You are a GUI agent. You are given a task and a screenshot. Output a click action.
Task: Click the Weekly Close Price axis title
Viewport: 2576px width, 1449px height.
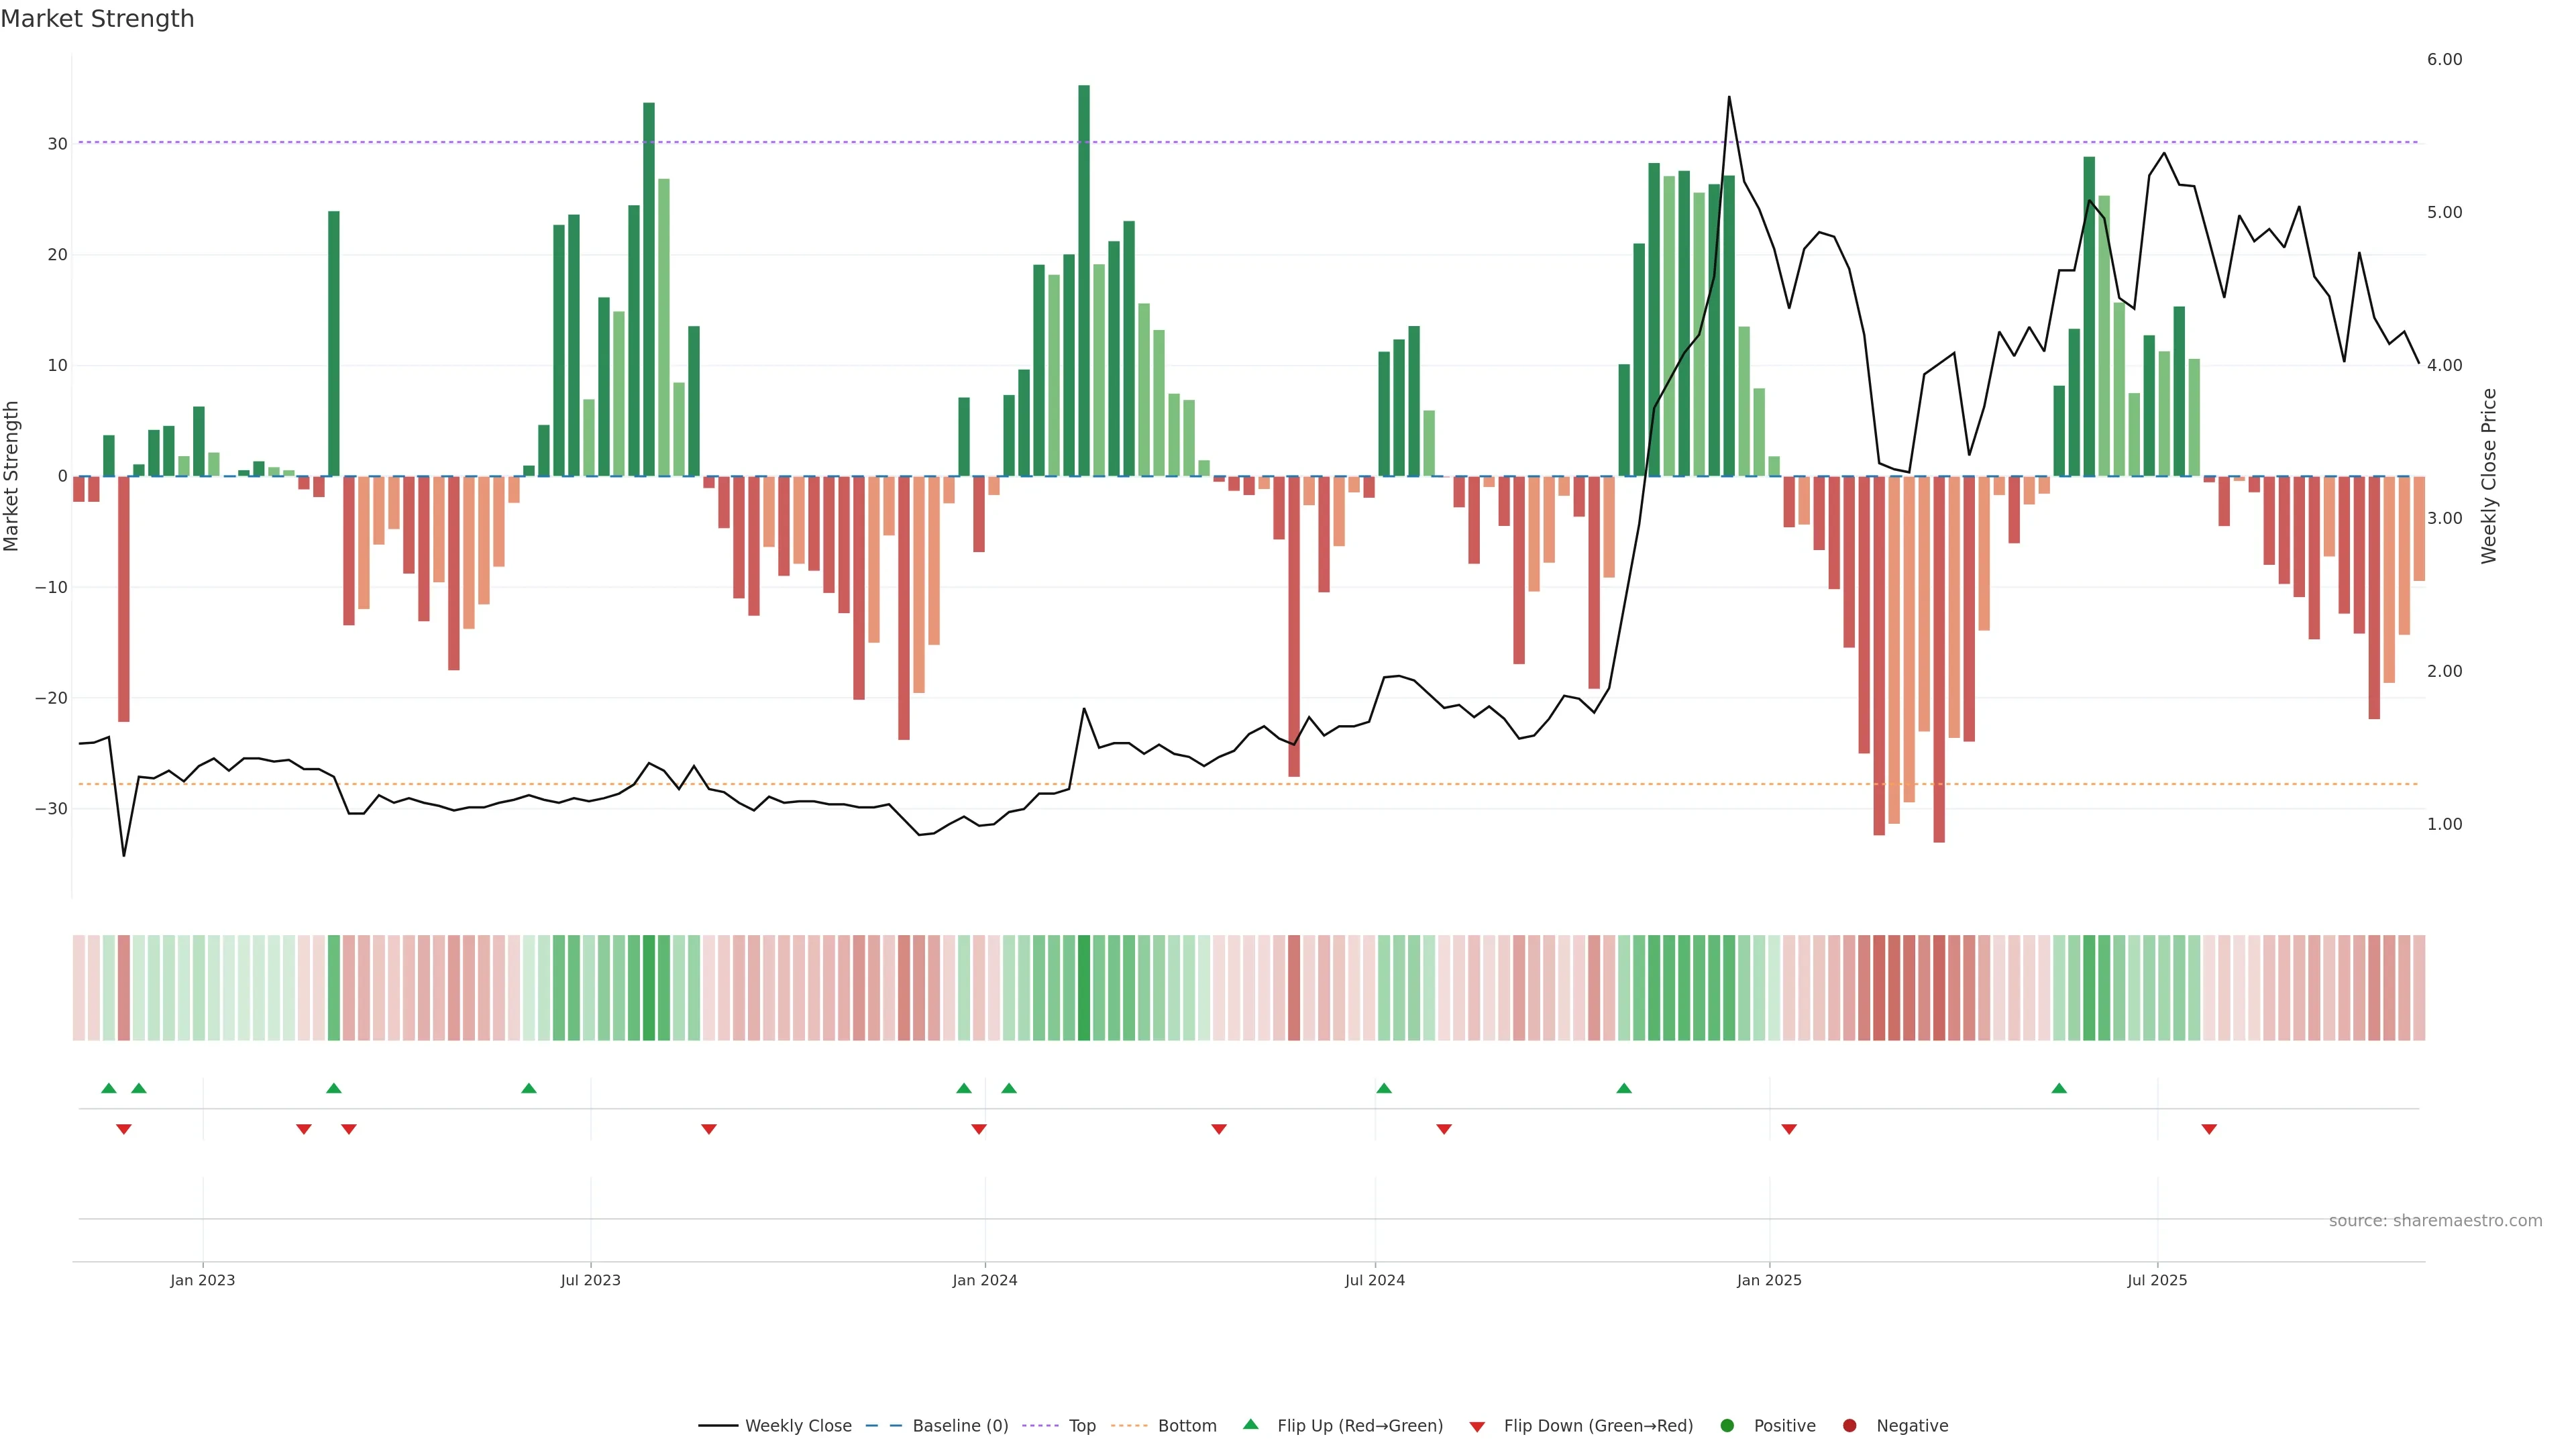click(x=2490, y=476)
